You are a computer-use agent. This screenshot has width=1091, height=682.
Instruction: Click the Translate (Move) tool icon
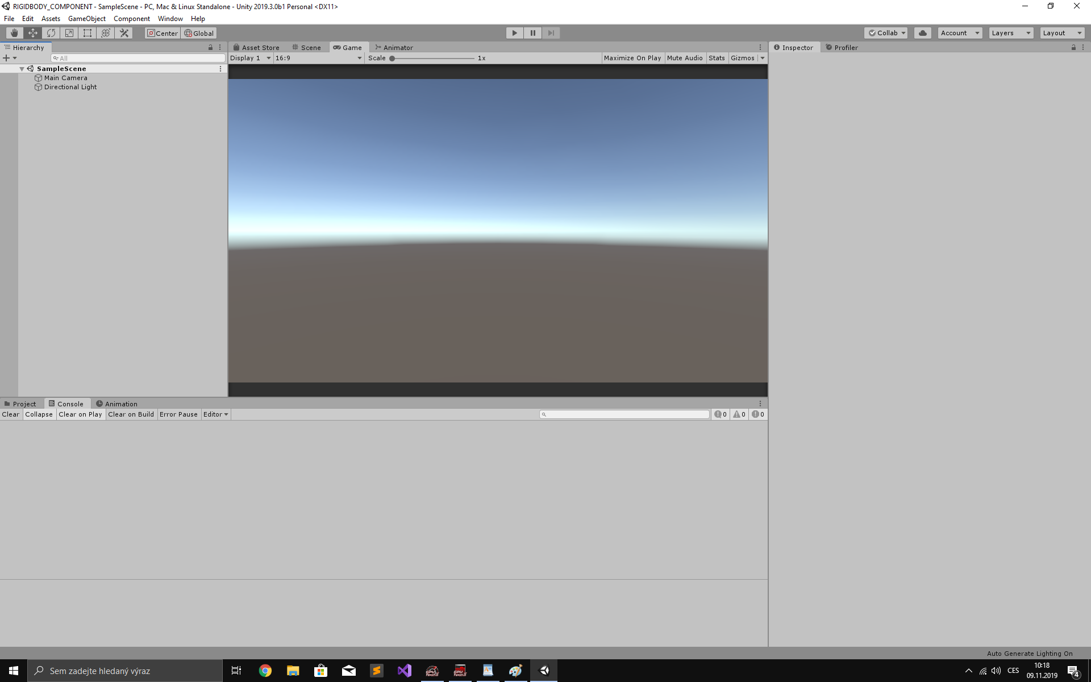pyautogui.click(x=32, y=33)
